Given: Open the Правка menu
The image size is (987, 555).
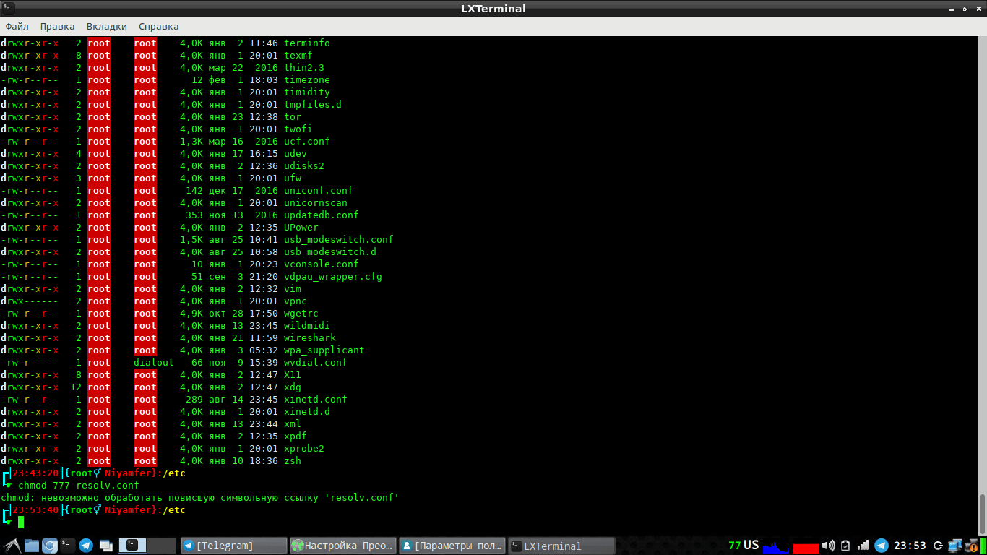Looking at the screenshot, I should [57, 26].
